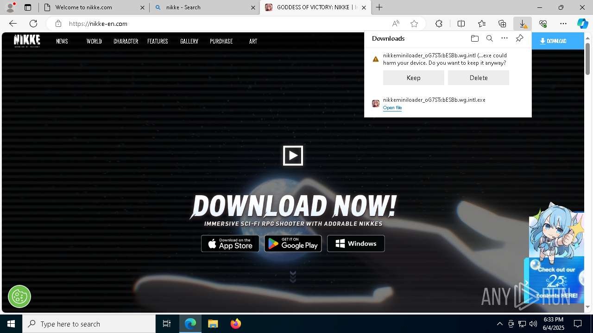
Task: Click the scroll-down double chevron
Action: 293,277
